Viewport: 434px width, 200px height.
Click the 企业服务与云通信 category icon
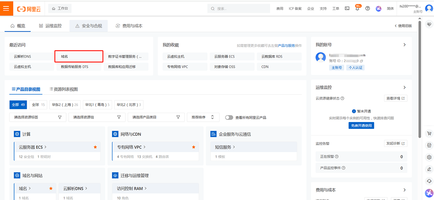213,134
